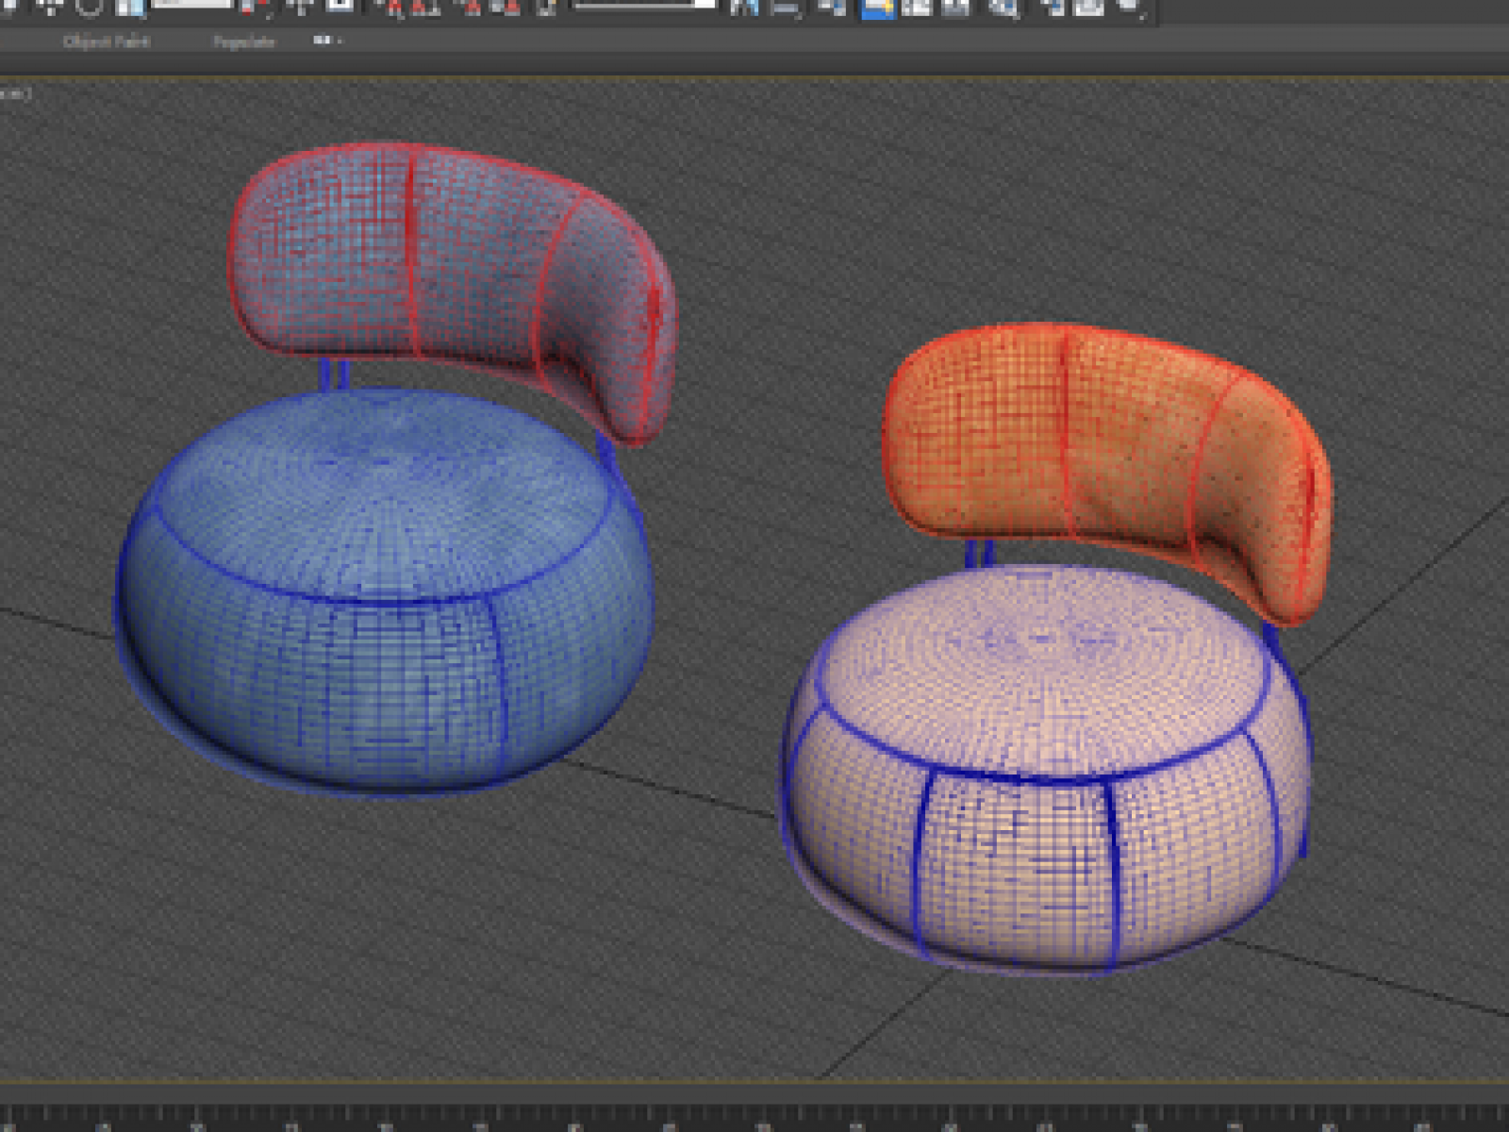The image size is (1509, 1132).
Task: Switch to the Populate ribbon tab
Action: pyautogui.click(x=243, y=42)
